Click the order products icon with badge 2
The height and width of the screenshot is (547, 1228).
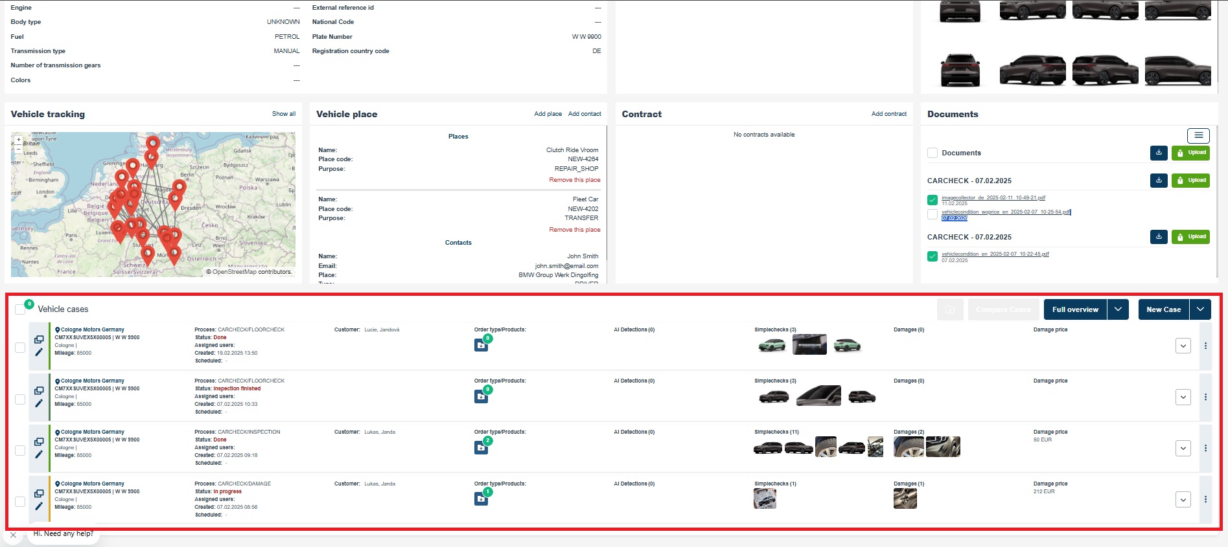(x=481, y=447)
